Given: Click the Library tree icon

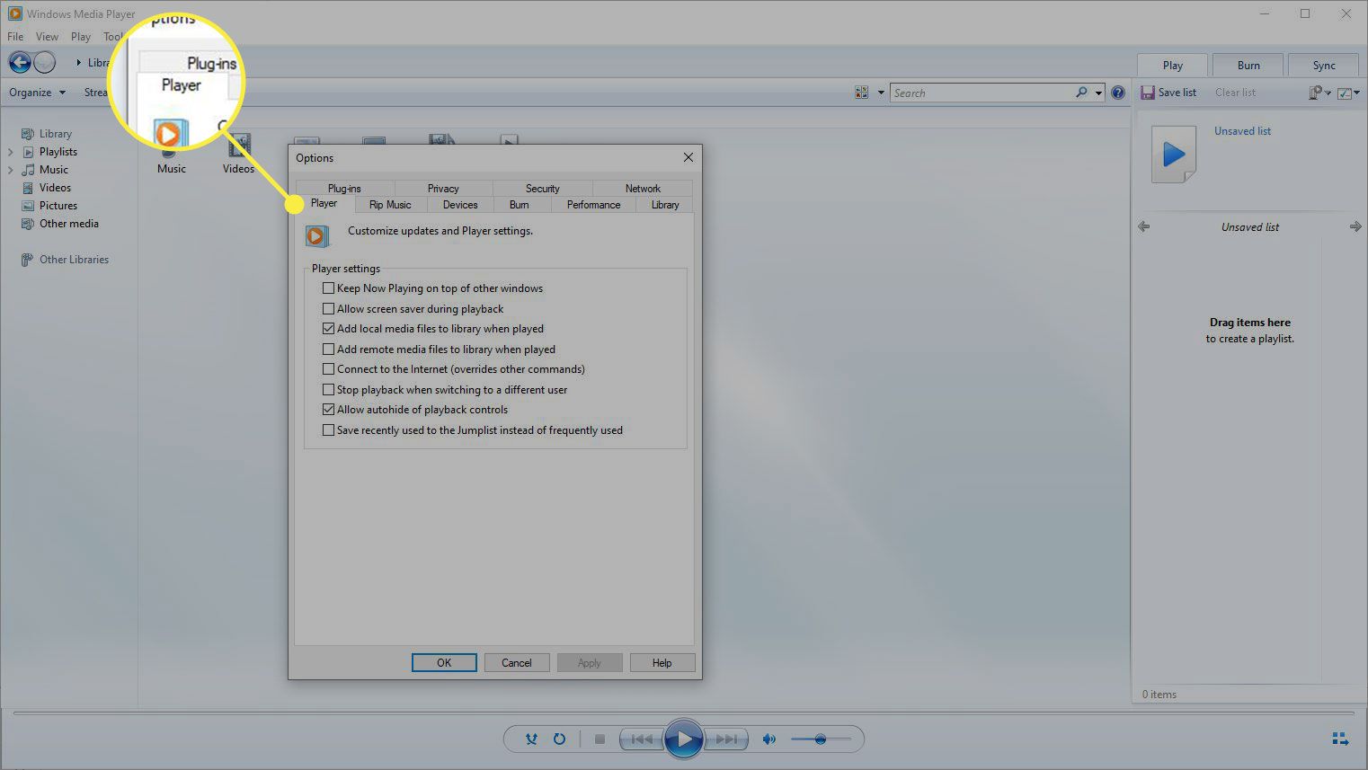Looking at the screenshot, I should point(28,134).
